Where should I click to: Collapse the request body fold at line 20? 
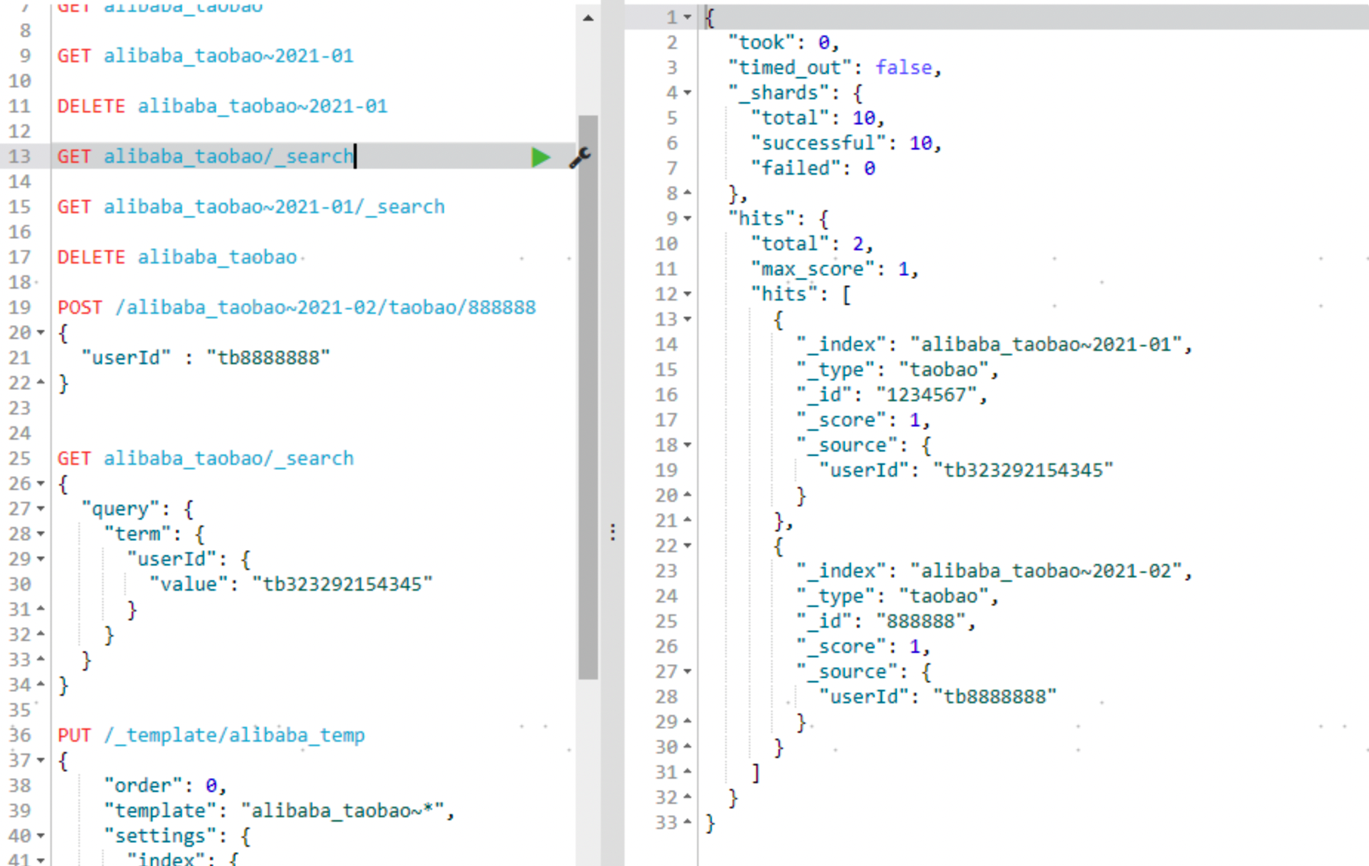point(41,333)
